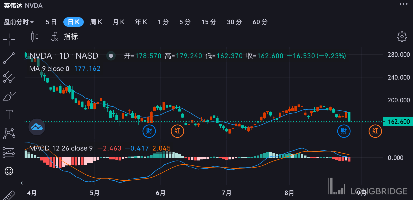Open the June 红 dividend marker
This screenshot has height=200, width=413.
[x=177, y=131]
